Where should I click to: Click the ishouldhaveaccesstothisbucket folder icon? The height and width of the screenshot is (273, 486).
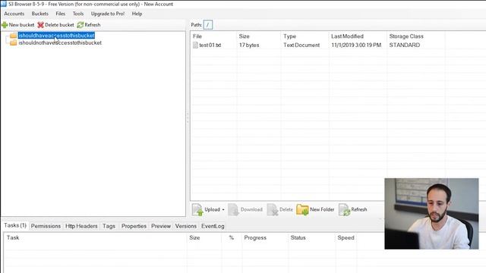[x=13, y=36]
